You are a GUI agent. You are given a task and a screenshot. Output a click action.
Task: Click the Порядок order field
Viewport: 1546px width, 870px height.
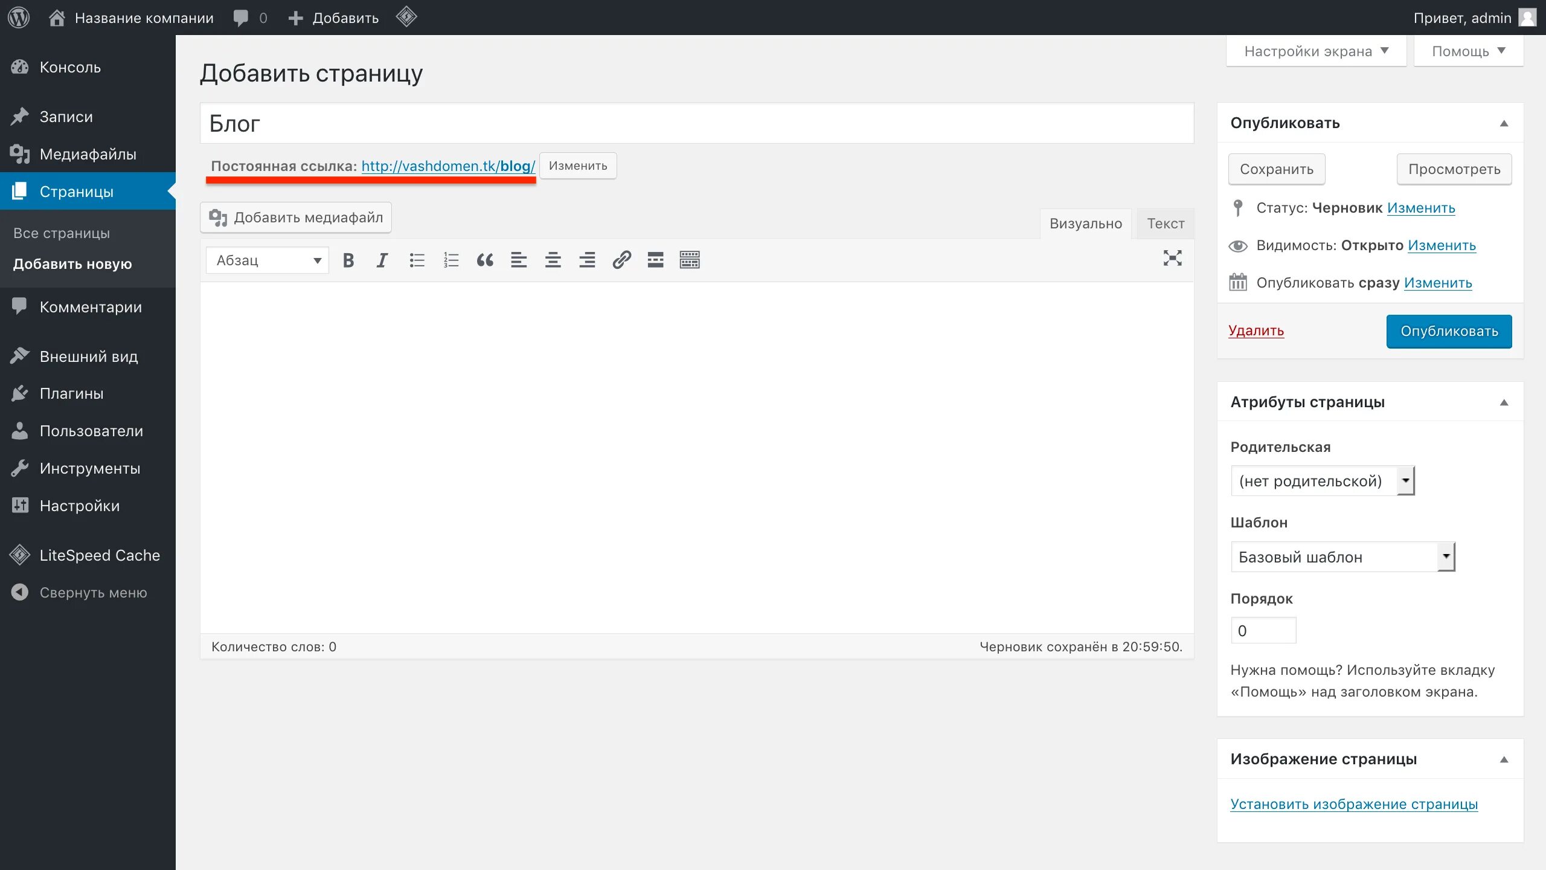1263,630
